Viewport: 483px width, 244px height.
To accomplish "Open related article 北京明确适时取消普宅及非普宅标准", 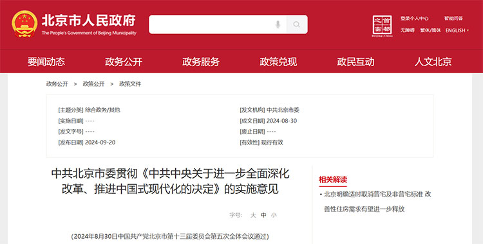I will [377, 202].
